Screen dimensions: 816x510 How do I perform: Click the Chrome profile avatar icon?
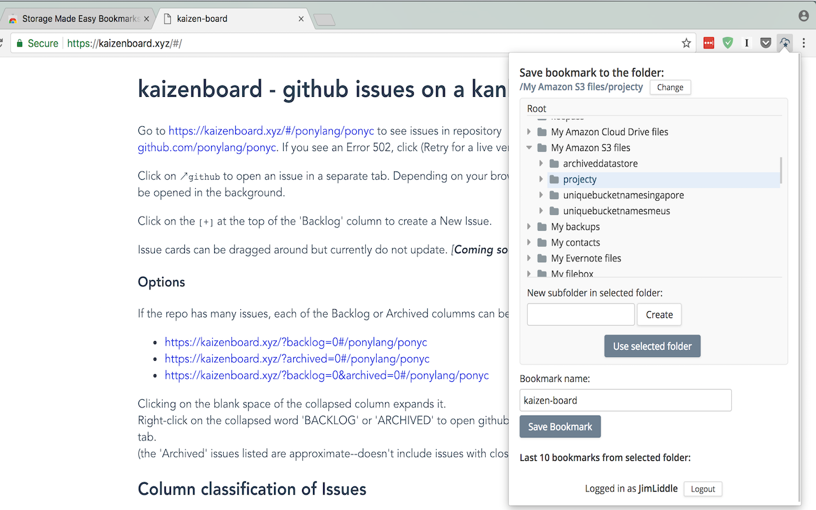click(803, 16)
